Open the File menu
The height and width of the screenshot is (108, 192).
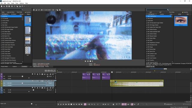point(1,3)
